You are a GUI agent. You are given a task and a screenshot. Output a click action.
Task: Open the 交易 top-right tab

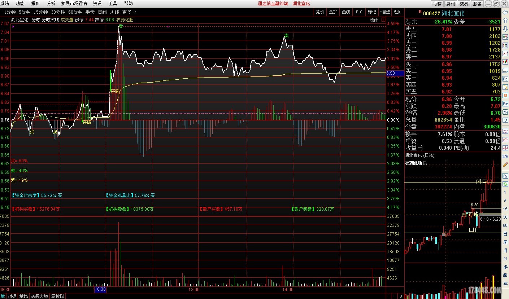click(464, 4)
